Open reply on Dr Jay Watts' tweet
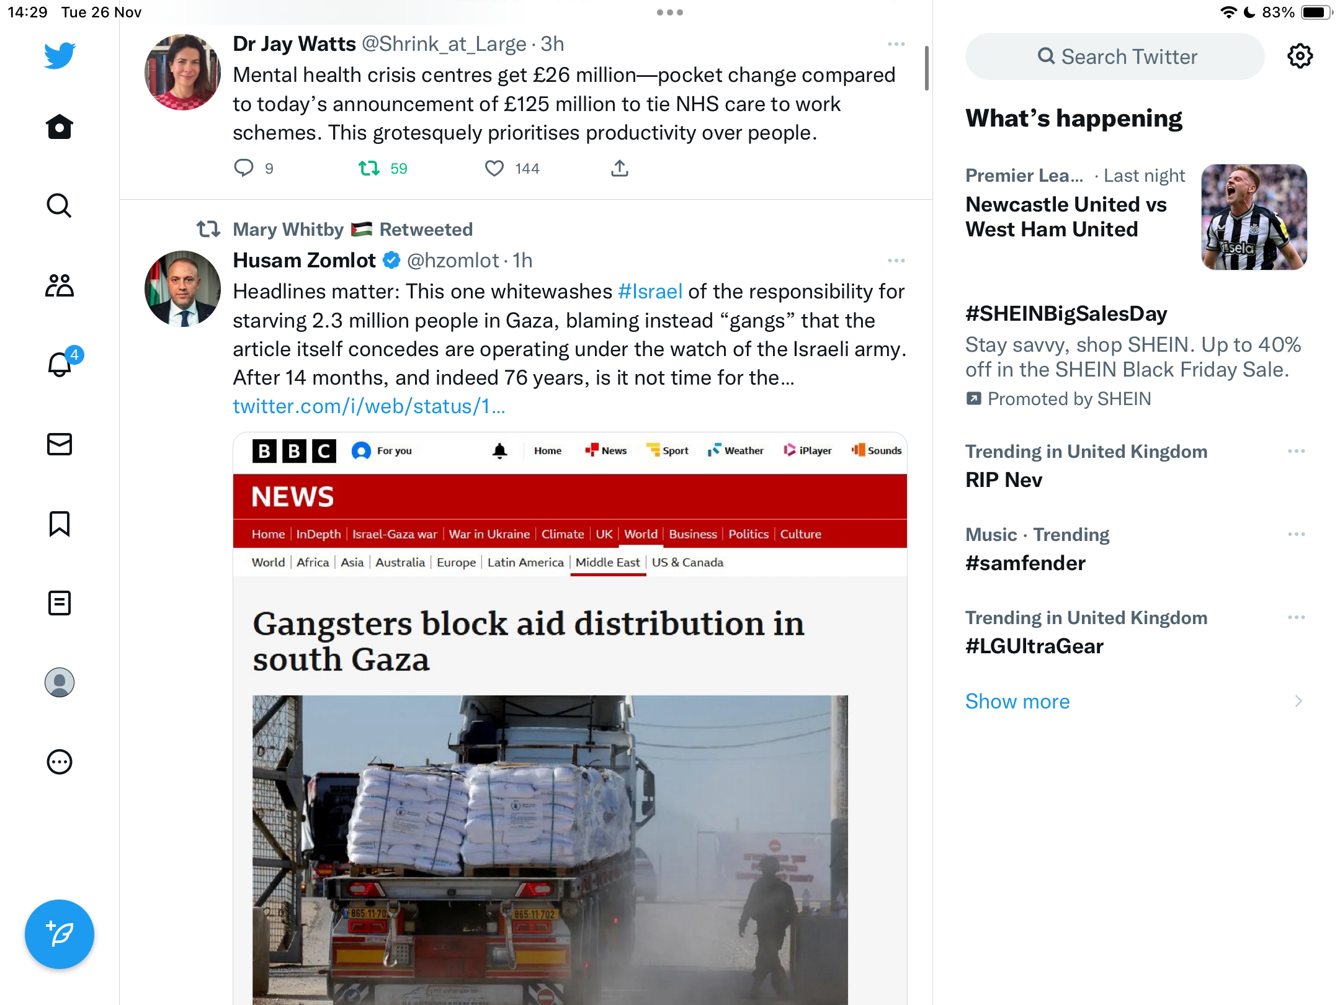The image size is (1340, 1005). click(244, 168)
